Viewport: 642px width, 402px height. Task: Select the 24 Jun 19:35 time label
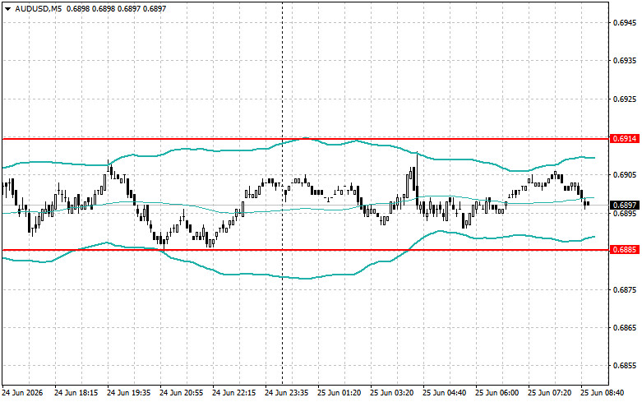128,393
